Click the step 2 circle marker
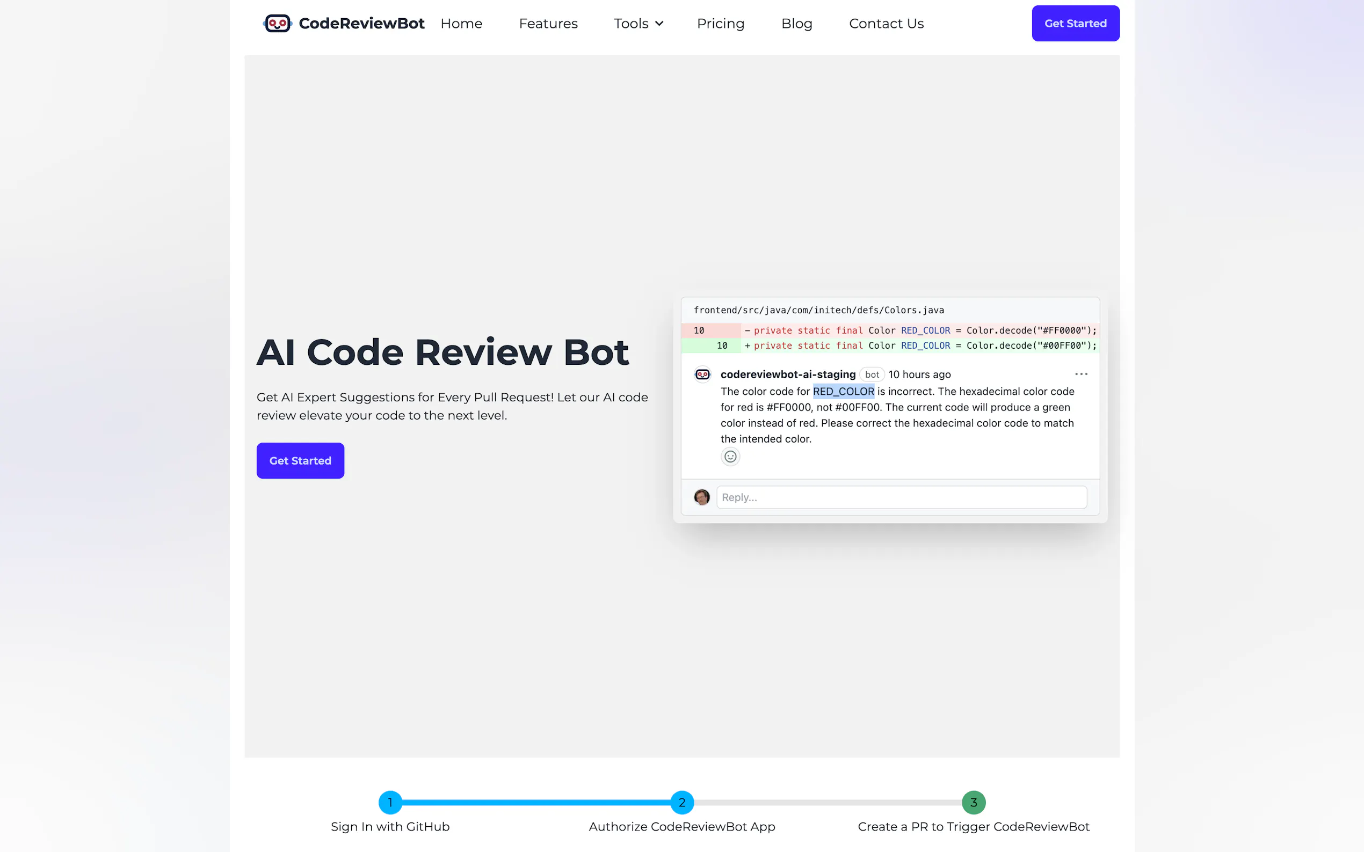Image resolution: width=1364 pixels, height=852 pixels. [x=681, y=803]
